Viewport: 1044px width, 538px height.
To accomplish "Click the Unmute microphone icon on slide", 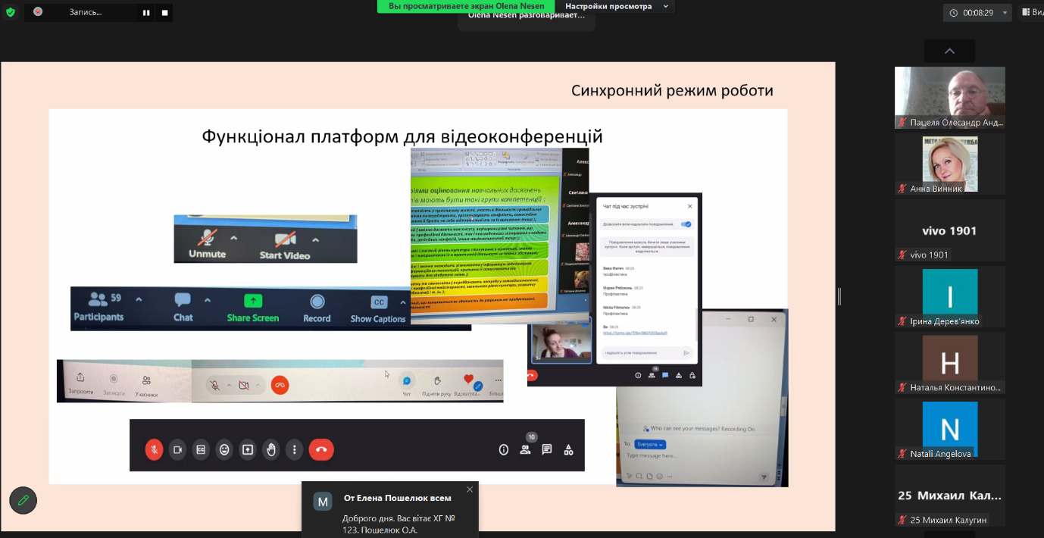I will [206, 237].
